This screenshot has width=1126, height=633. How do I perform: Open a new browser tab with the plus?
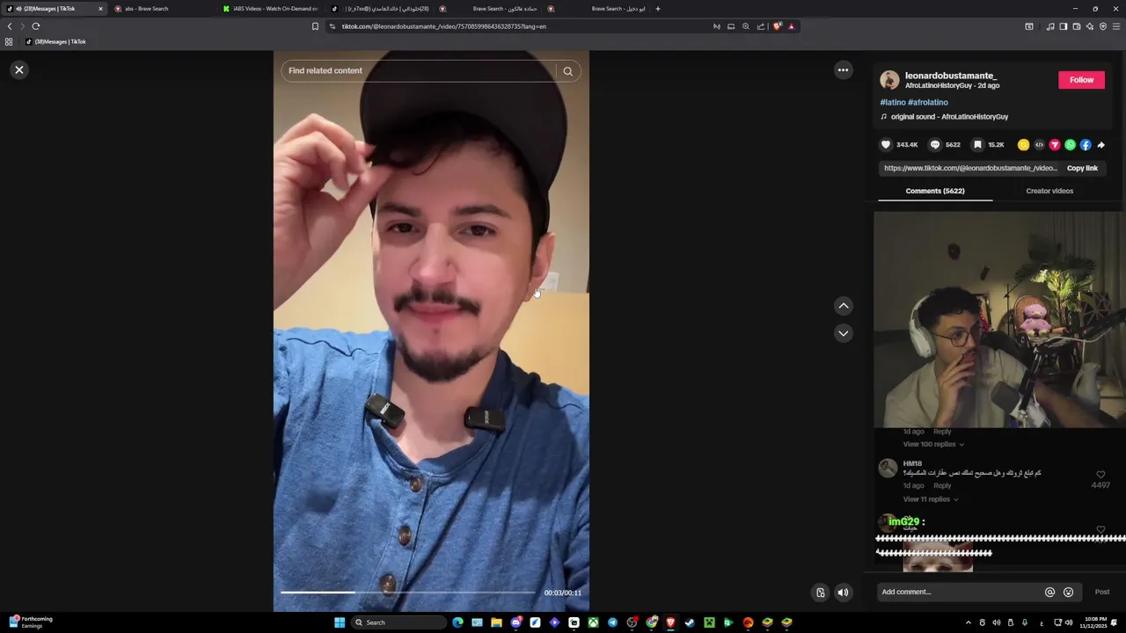(657, 9)
